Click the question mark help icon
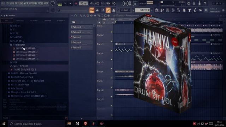The width and height of the screenshot is (226, 127). pyautogui.click(x=205, y=3)
